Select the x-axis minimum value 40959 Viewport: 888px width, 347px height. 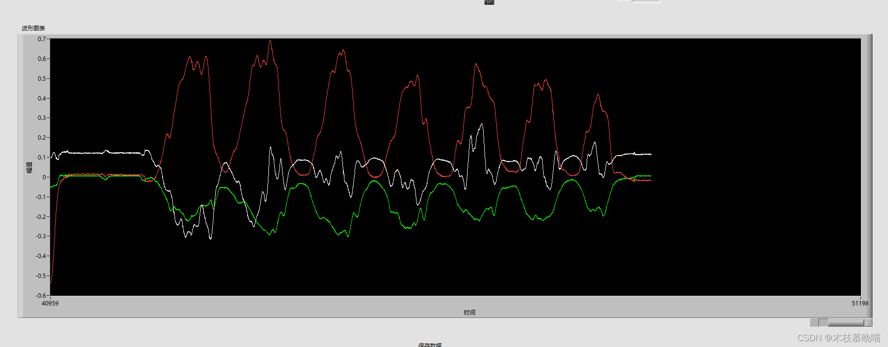50,304
